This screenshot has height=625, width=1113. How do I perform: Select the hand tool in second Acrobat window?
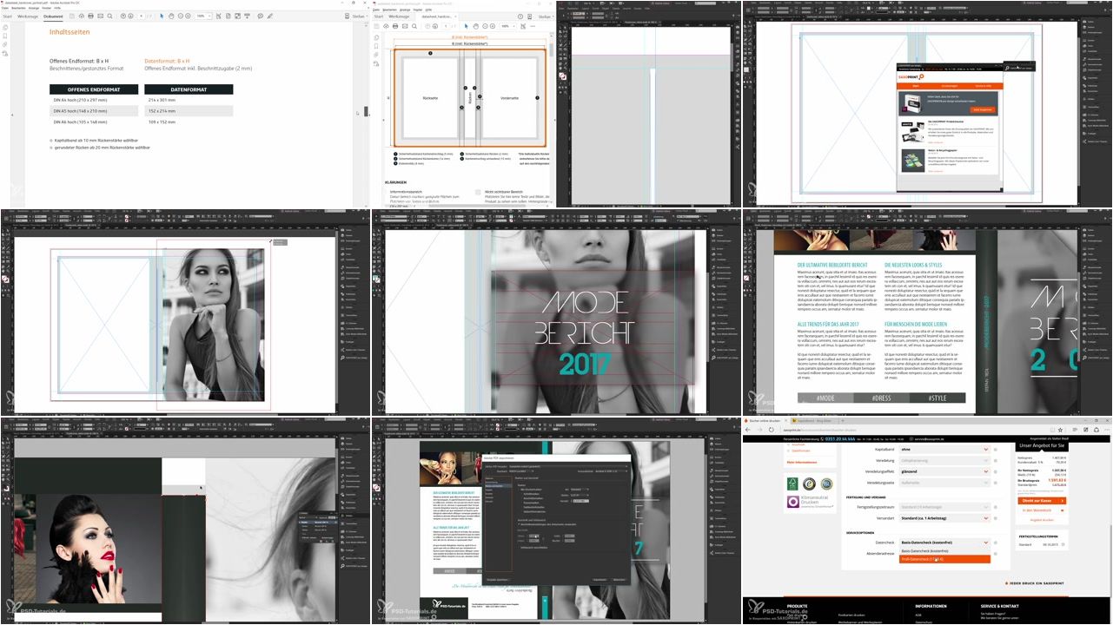pos(476,26)
